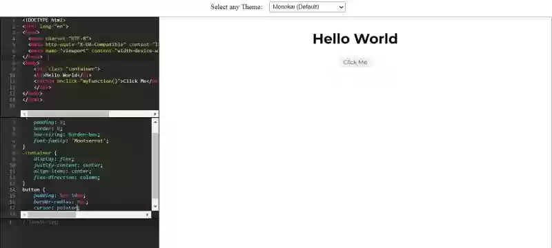Click the CSS horizontal scrollbar's left arrow
Image resolution: width=552 pixels, height=248 pixels.
pos(24,214)
